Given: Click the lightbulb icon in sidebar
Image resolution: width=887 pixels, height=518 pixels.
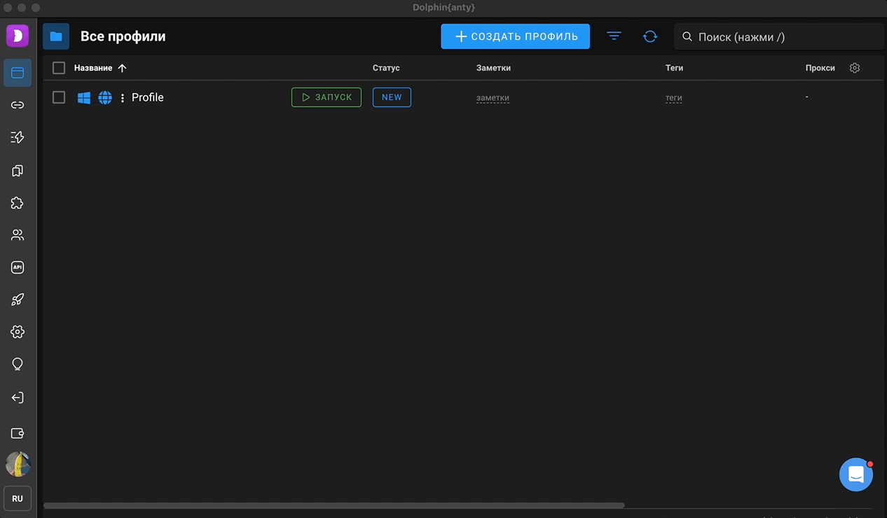Looking at the screenshot, I should (x=18, y=364).
